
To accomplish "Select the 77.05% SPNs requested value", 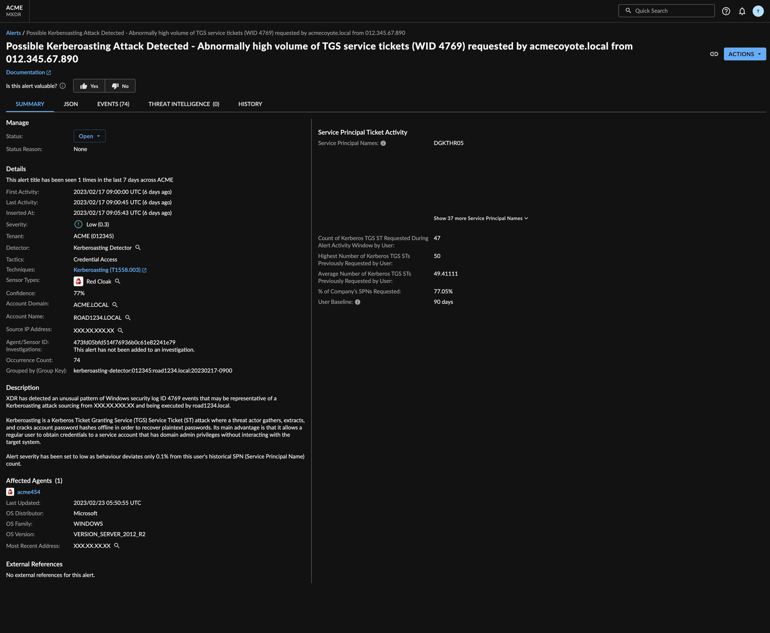I will (x=443, y=292).
